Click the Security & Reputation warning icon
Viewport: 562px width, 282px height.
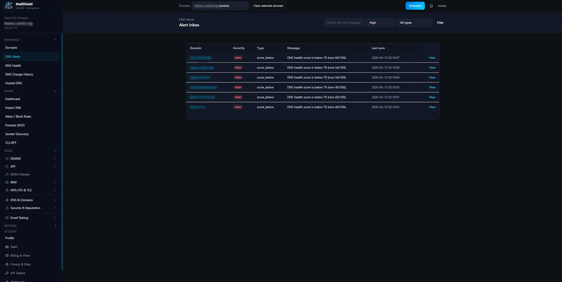click(x=7, y=208)
